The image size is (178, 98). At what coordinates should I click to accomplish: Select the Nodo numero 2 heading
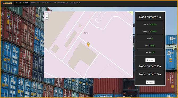tap(149, 66)
